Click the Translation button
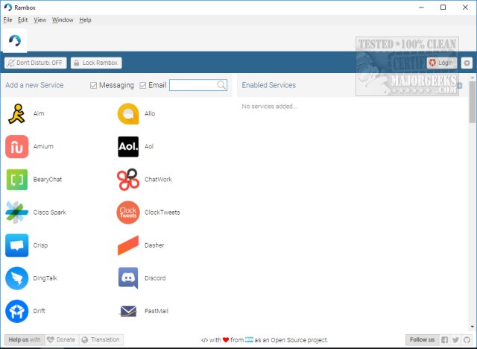The height and width of the screenshot is (349, 477). pos(101,339)
